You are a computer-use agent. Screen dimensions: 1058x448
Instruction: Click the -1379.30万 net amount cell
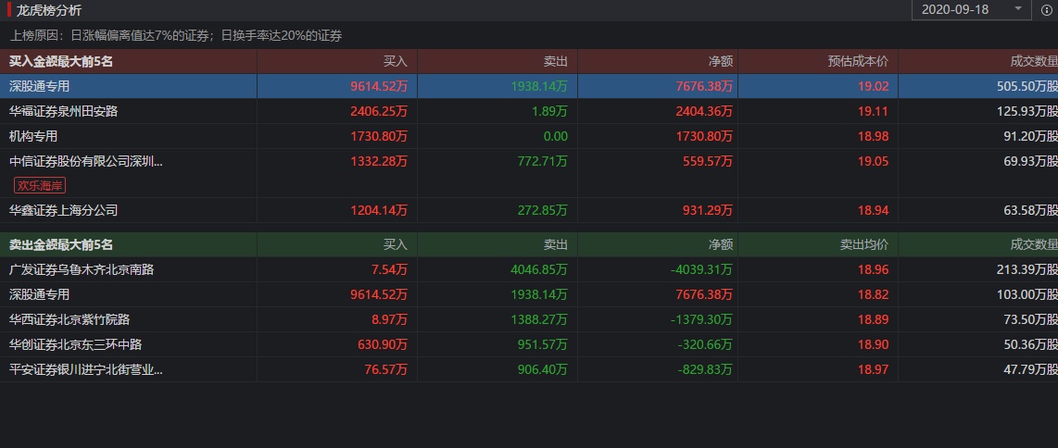click(x=701, y=319)
